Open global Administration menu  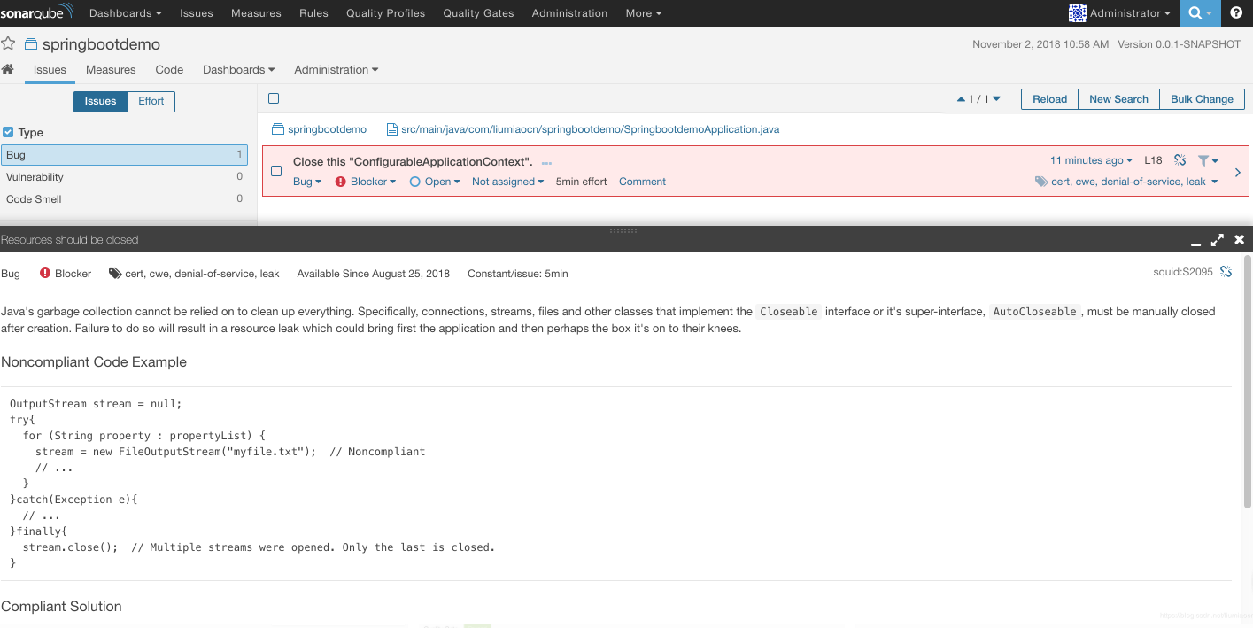tap(569, 13)
